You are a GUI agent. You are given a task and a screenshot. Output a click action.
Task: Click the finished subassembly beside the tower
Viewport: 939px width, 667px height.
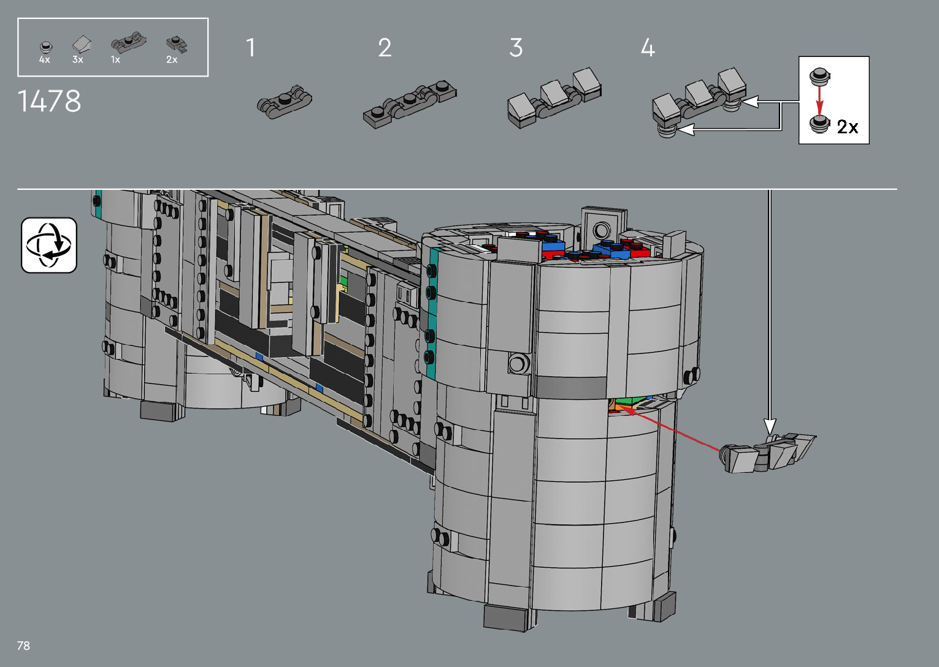[769, 453]
